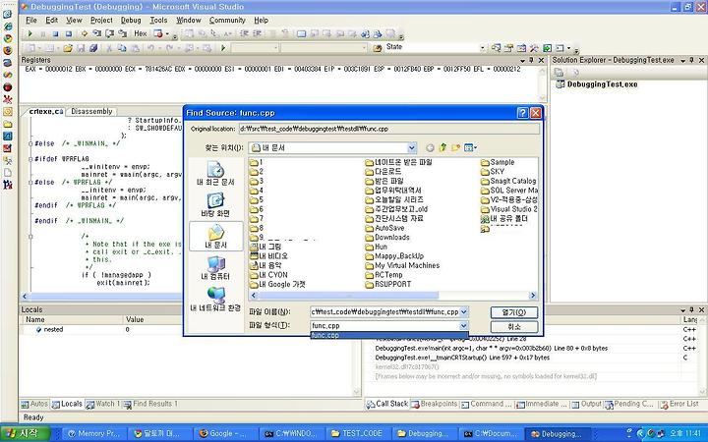The width and height of the screenshot is (708, 442).
Task: Select 바탕 화면 in places bar
Action: click(215, 204)
